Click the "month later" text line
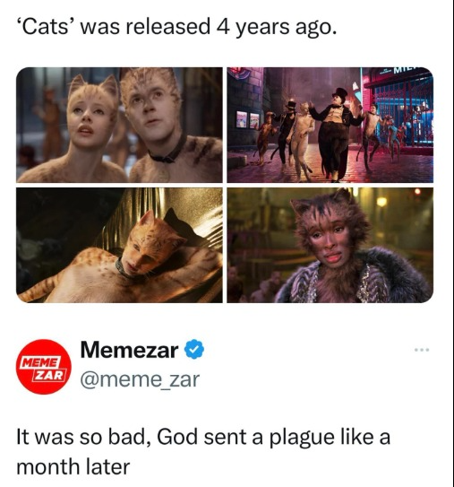This screenshot has width=454, height=487. pyautogui.click(x=73, y=466)
